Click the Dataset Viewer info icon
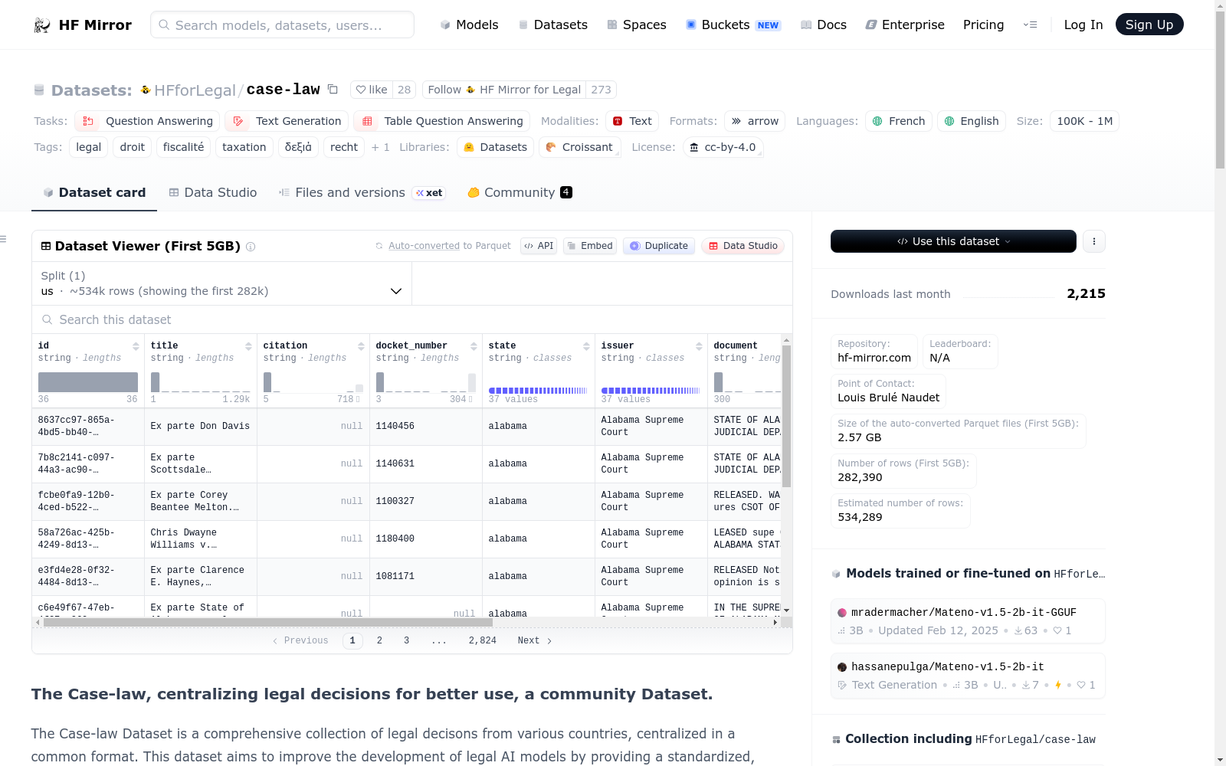 251,247
